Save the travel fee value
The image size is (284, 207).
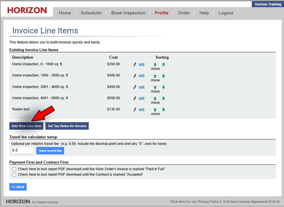(50, 151)
